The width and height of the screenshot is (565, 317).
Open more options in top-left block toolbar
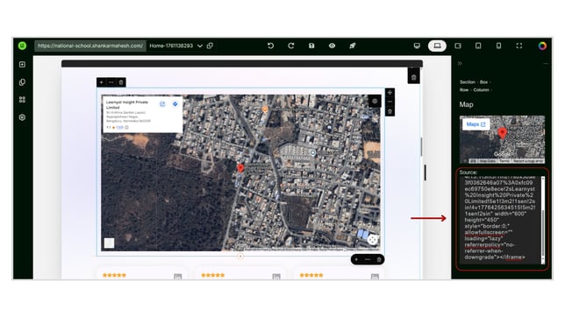click(111, 82)
